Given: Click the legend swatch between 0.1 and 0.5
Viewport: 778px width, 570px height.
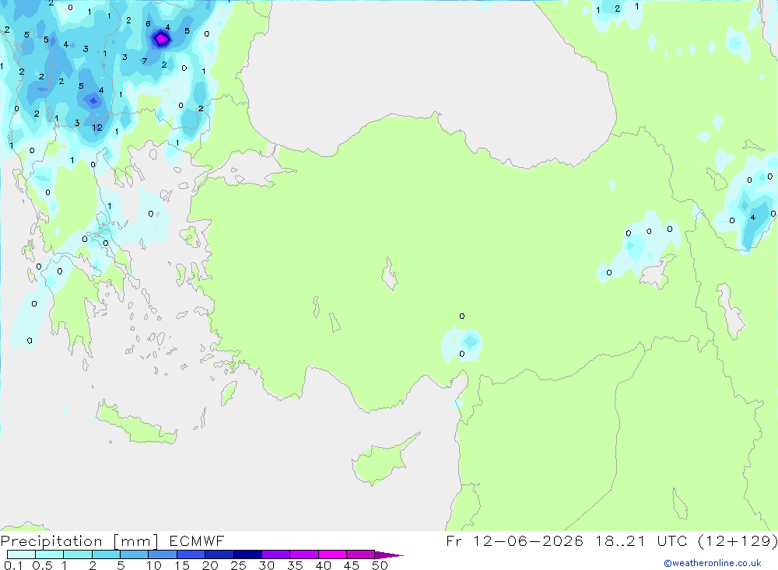Looking at the screenshot, I should 21,554.
